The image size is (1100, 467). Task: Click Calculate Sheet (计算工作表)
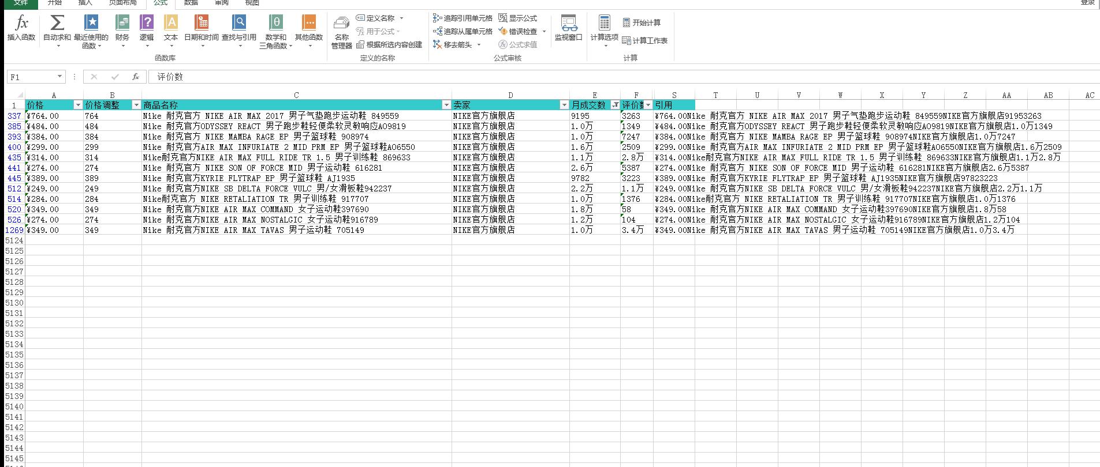[x=645, y=41]
